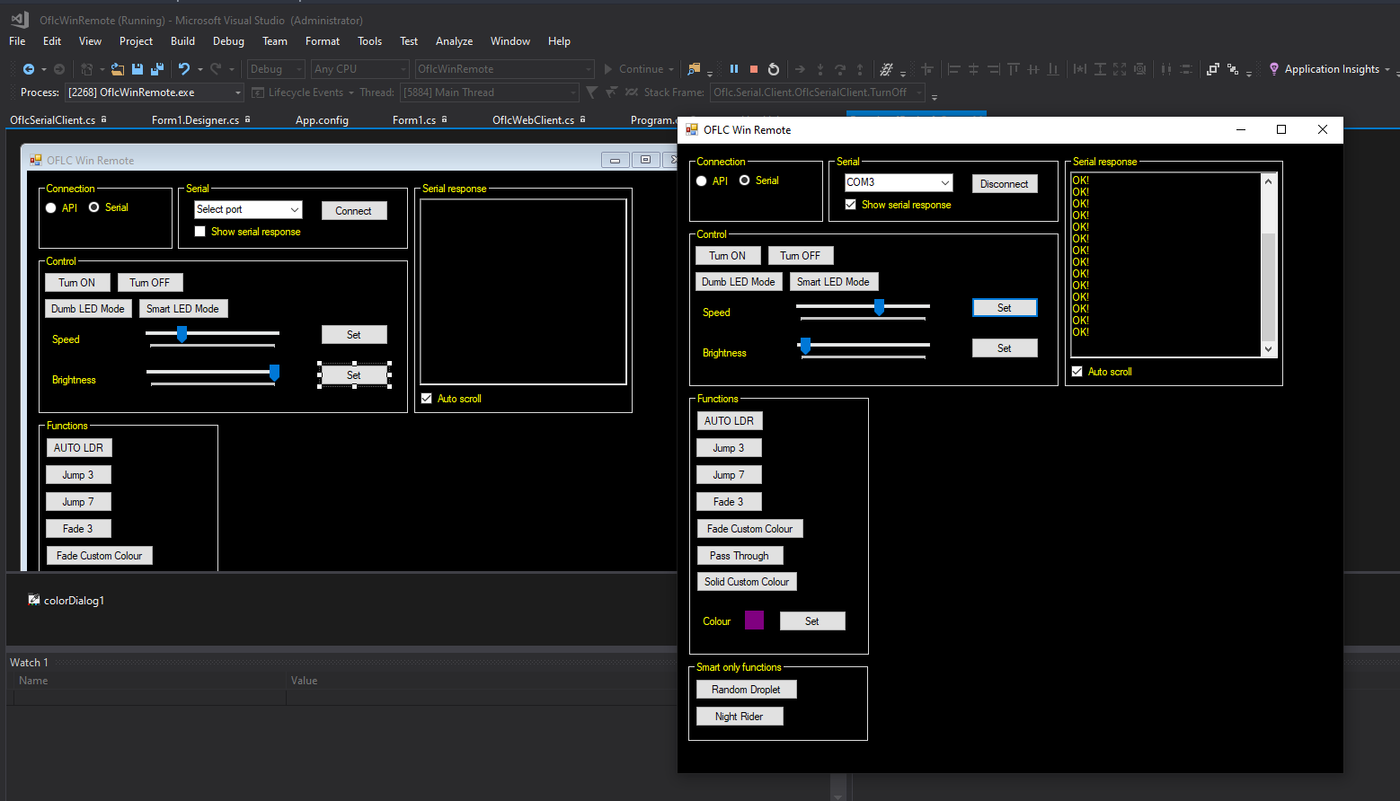Open the Debug menu
The width and height of the screenshot is (1400, 801).
pos(228,41)
